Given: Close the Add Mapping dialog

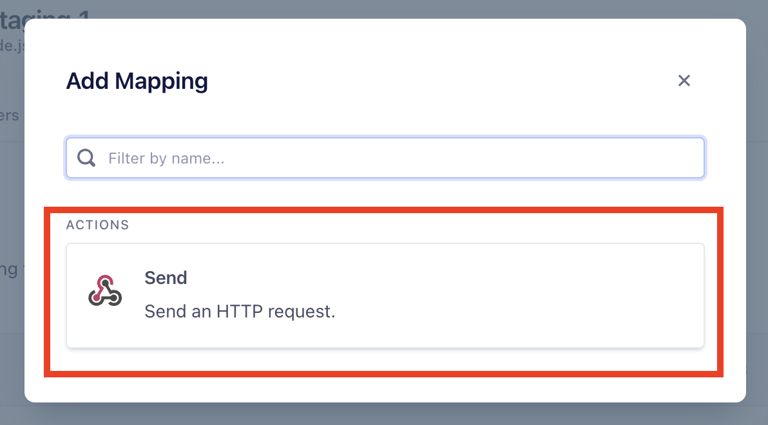Looking at the screenshot, I should [x=684, y=80].
